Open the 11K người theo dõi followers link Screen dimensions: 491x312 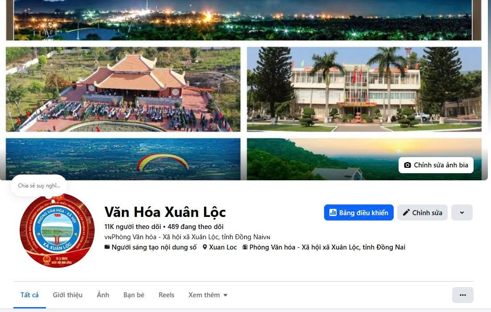(133, 226)
